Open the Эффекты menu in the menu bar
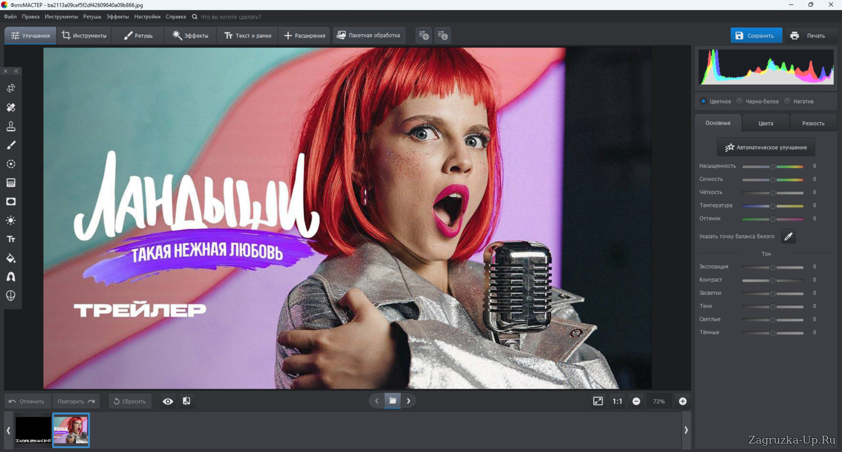This screenshot has height=452, width=842. pos(117,17)
